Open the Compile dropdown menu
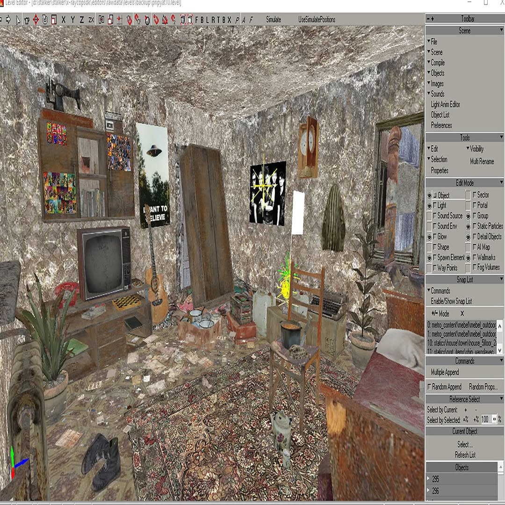The image size is (505, 505). point(437,63)
